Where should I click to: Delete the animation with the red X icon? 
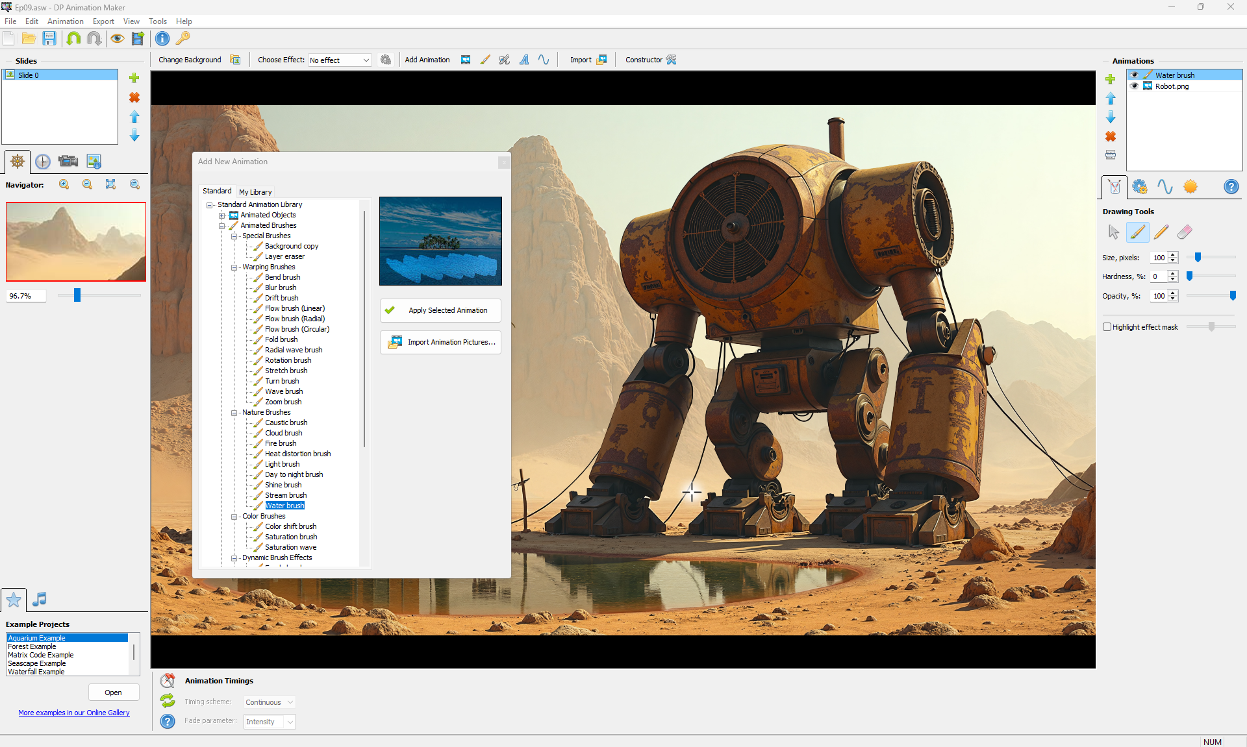pyautogui.click(x=1111, y=137)
